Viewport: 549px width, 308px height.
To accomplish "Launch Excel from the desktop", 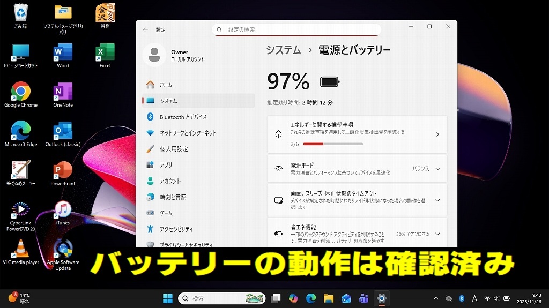I will point(105,56).
